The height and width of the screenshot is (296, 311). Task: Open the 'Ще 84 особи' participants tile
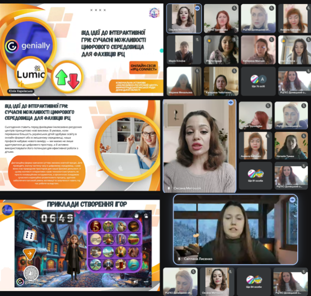pyautogui.click(x=253, y=282)
